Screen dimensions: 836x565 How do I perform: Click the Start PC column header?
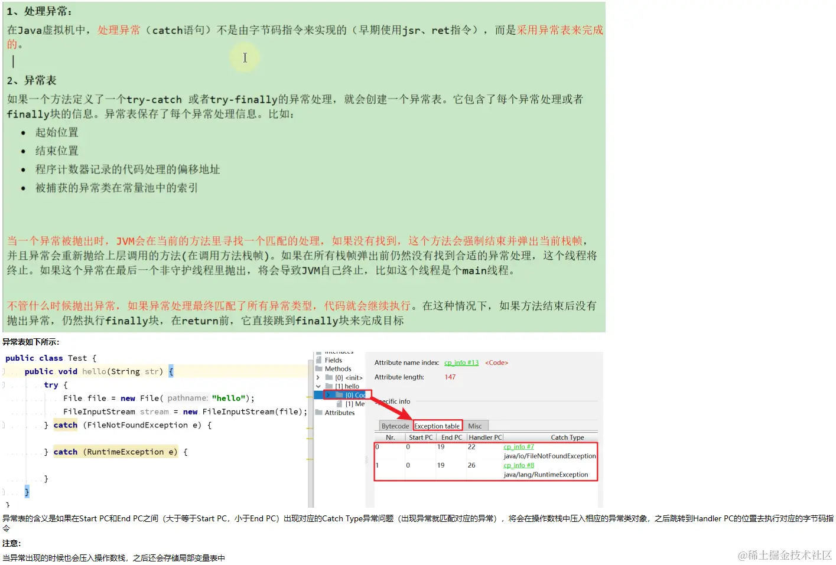pos(421,437)
